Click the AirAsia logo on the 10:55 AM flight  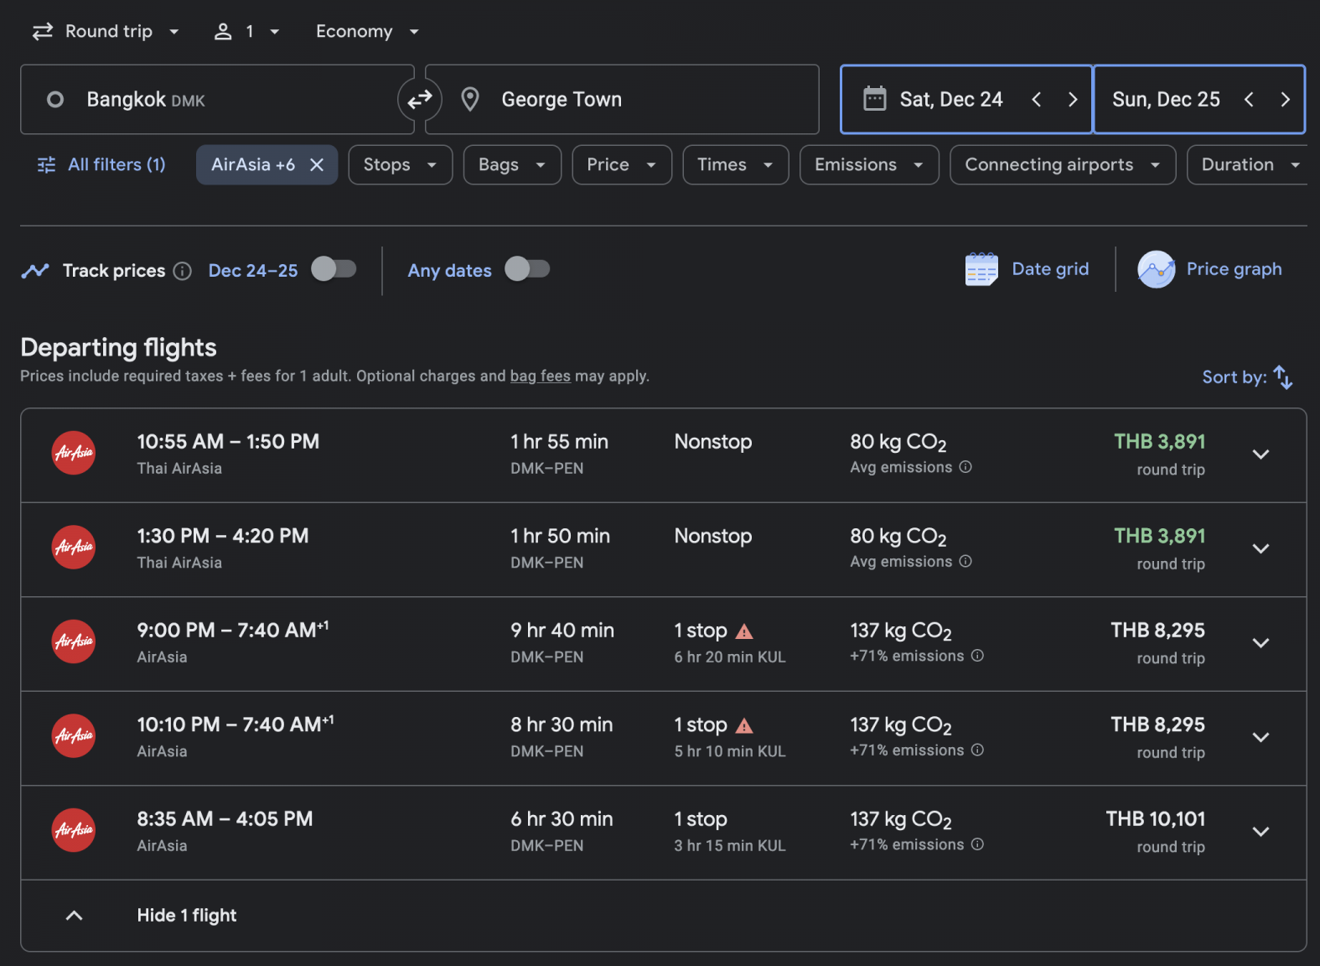[74, 453]
